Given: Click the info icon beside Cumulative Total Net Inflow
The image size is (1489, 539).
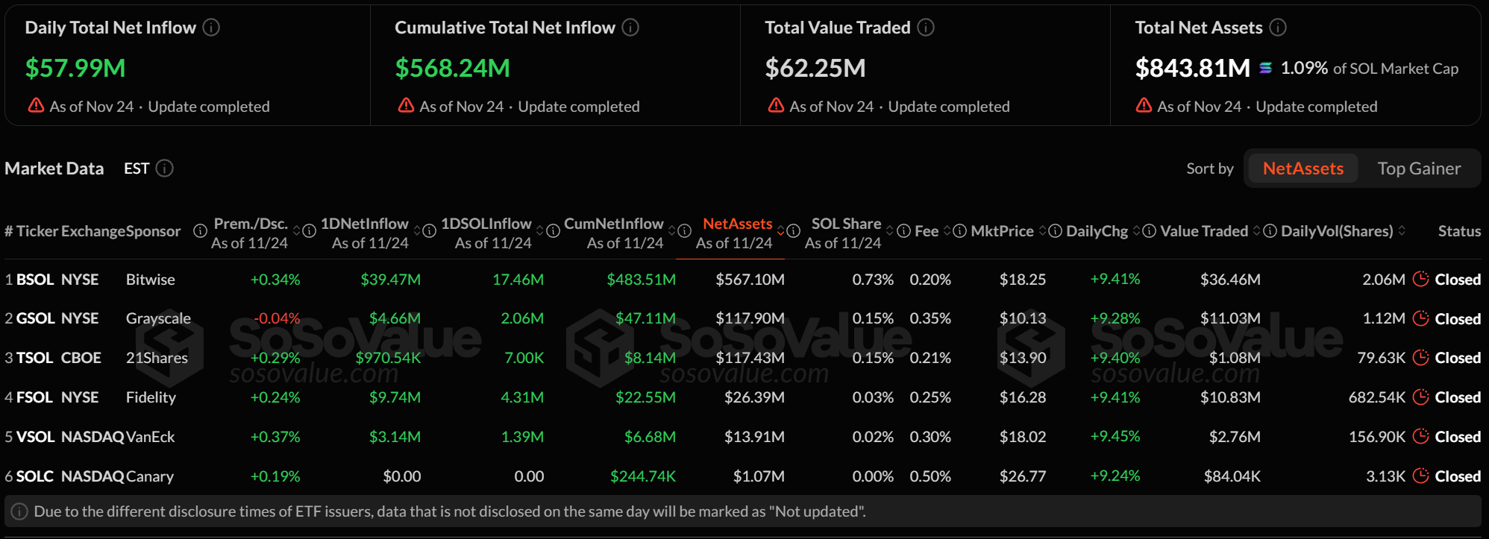Looking at the screenshot, I should point(631,28).
